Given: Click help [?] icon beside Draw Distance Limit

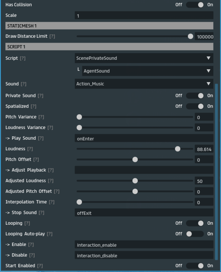Looking at the screenshot, I should point(52,36).
